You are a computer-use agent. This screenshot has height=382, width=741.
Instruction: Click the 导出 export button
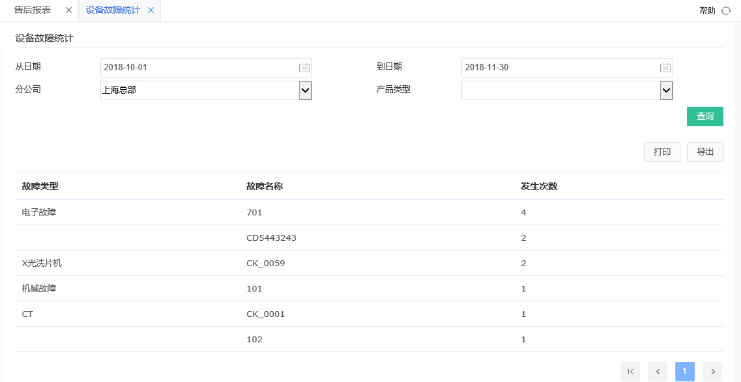pyautogui.click(x=705, y=152)
